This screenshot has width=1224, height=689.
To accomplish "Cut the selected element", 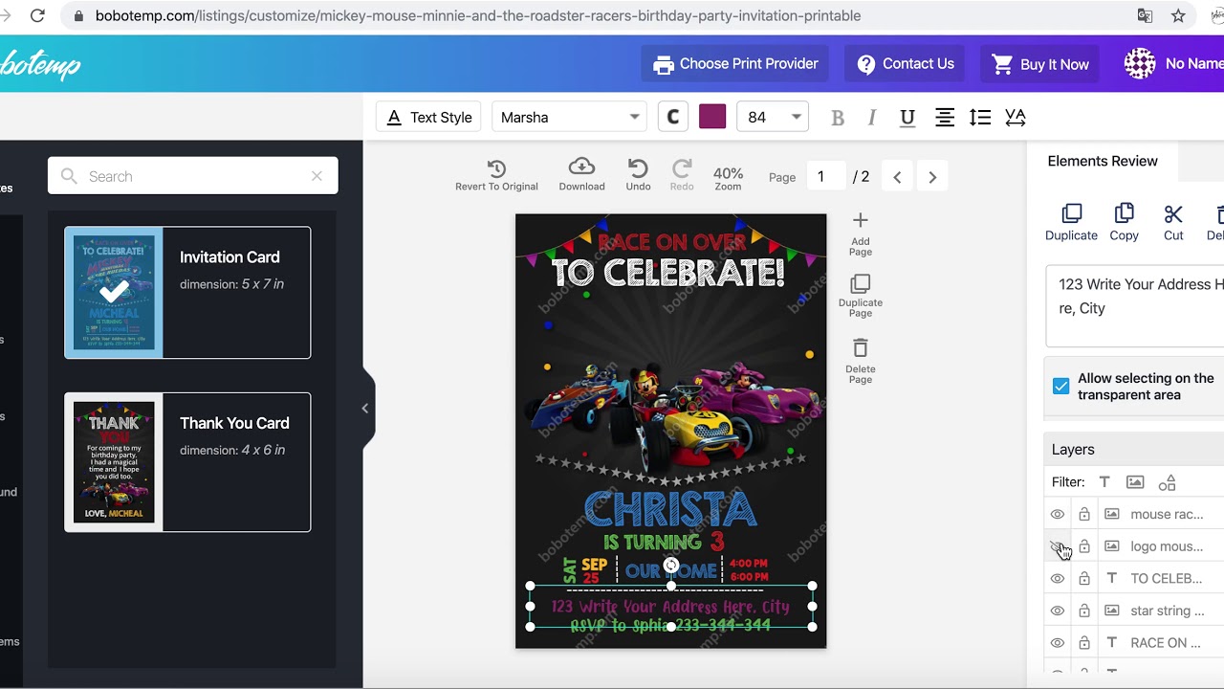I will pyautogui.click(x=1173, y=222).
